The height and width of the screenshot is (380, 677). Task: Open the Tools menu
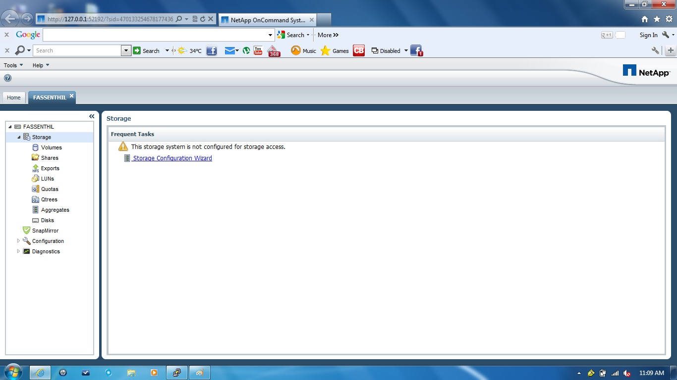[x=13, y=65]
